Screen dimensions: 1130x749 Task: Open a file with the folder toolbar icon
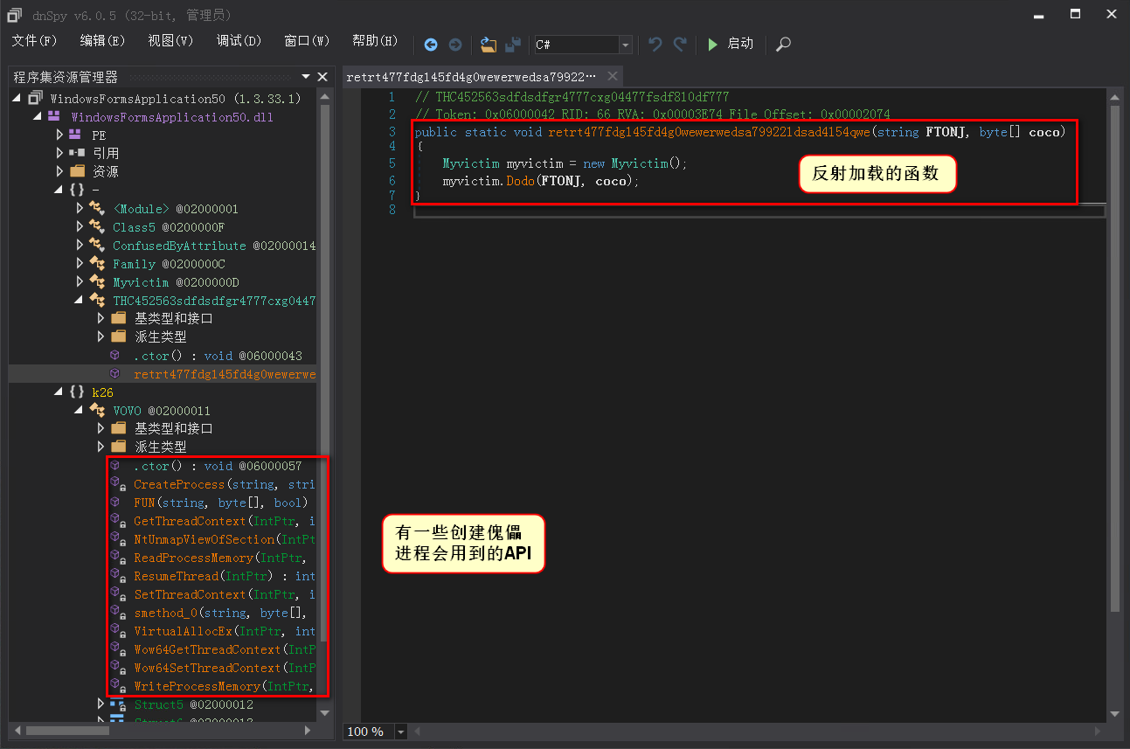click(x=489, y=45)
